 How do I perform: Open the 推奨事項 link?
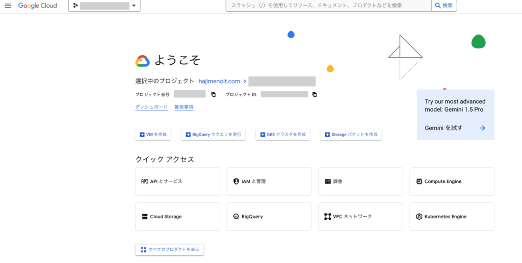[x=184, y=107]
